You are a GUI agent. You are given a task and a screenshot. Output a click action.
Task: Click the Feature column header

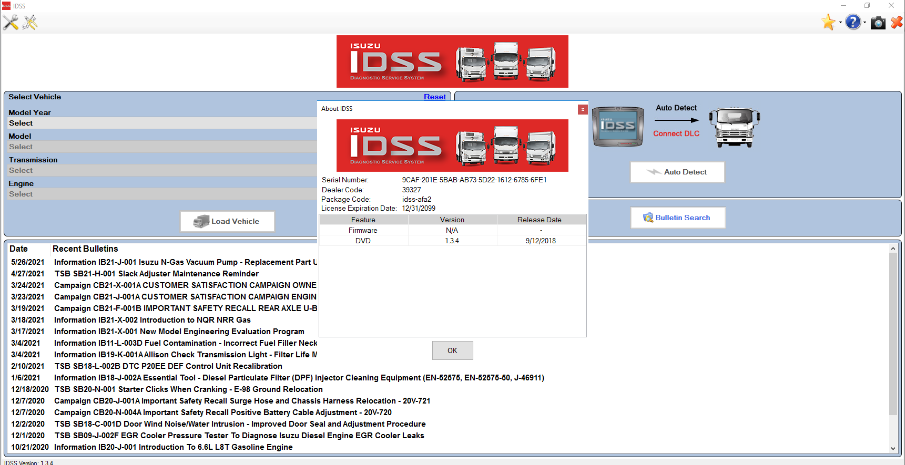point(363,220)
